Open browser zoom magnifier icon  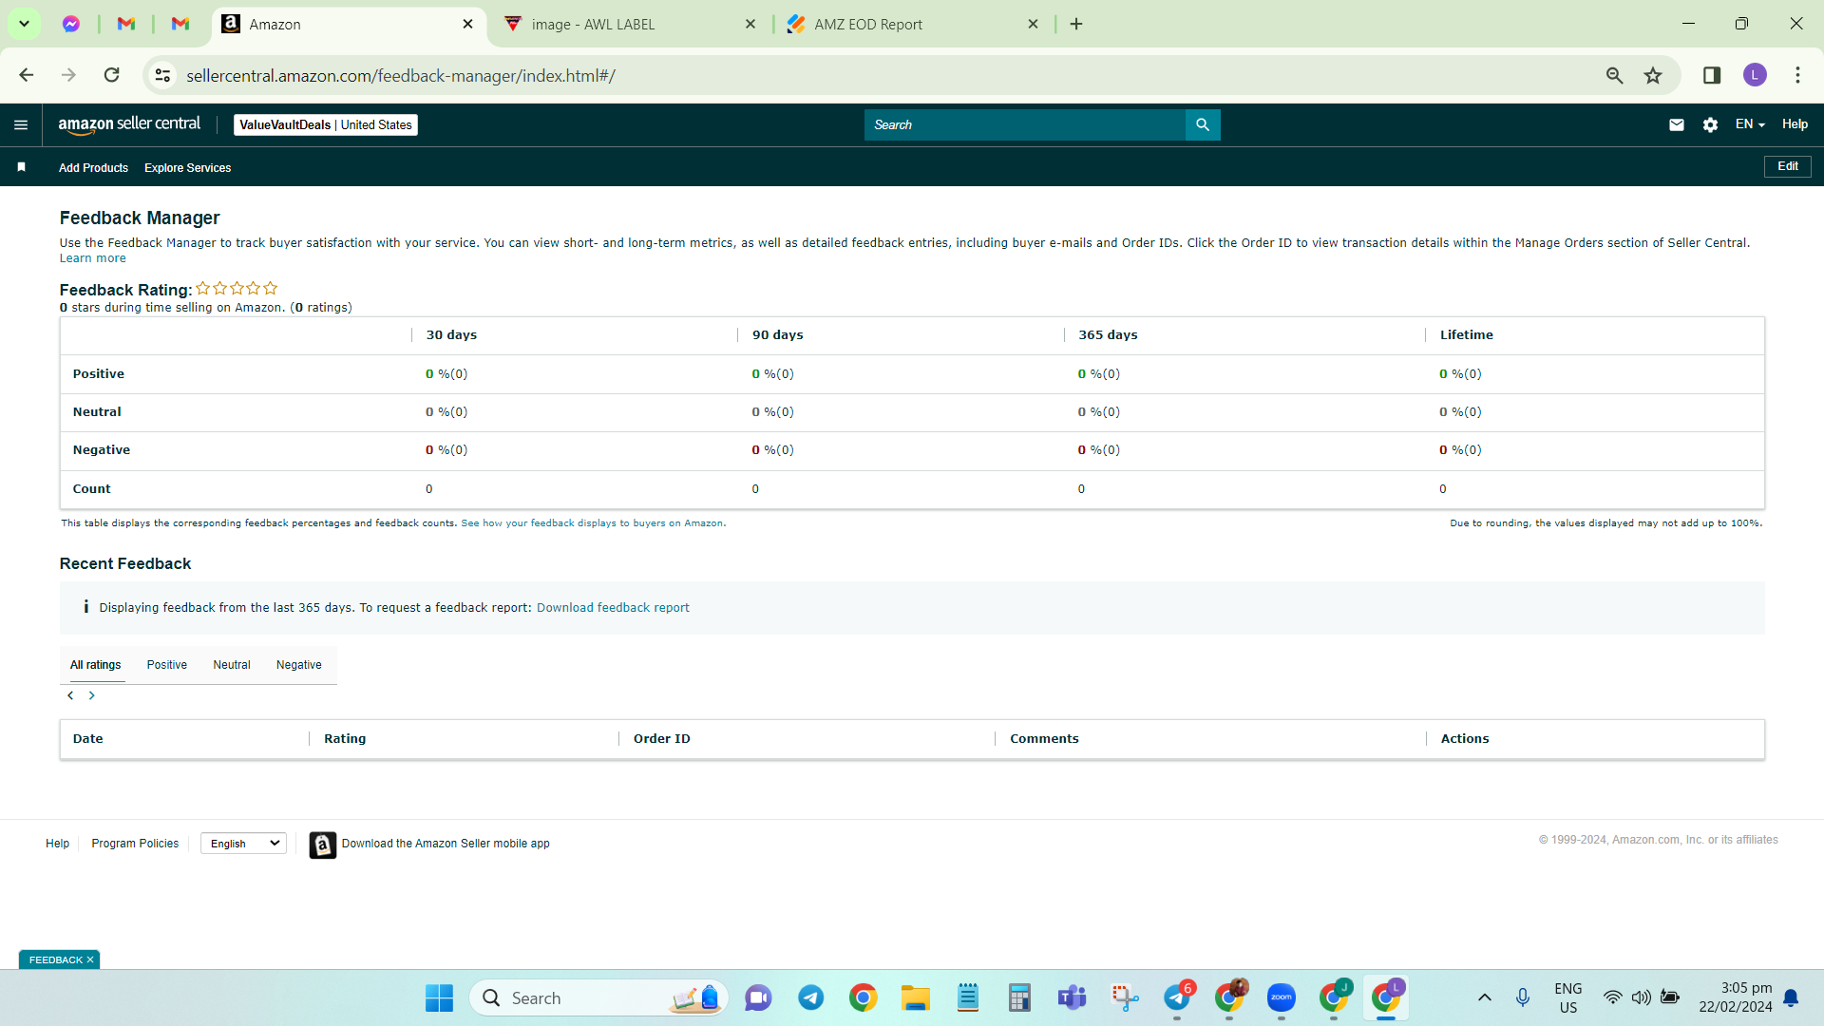pos(1614,75)
